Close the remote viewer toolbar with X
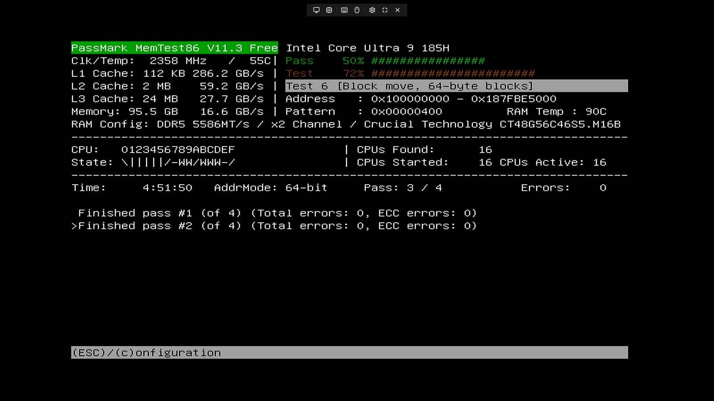 click(398, 10)
